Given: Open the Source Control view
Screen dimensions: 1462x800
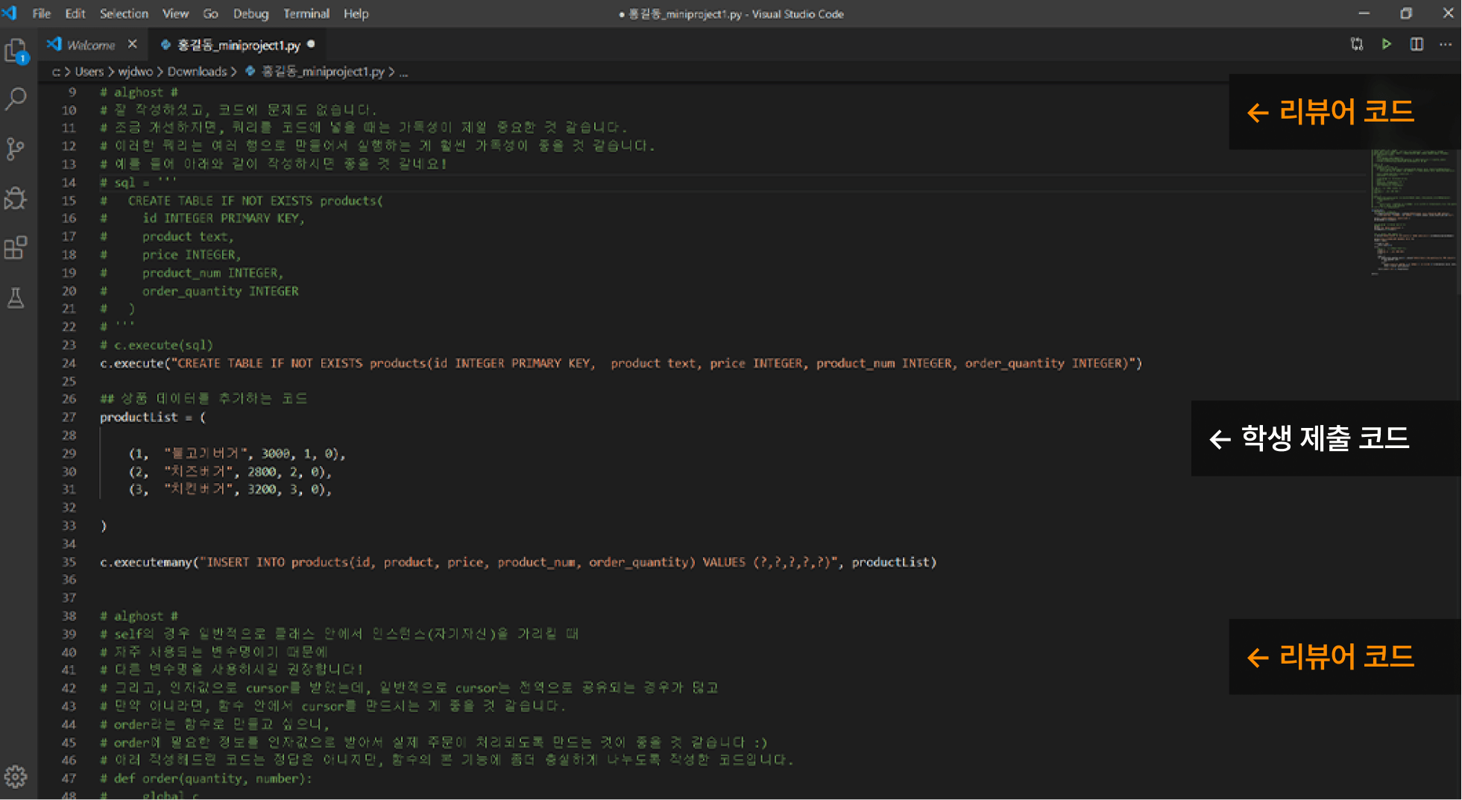Looking at the screenshot, I should pyautogui.click(x=16, y=148).
